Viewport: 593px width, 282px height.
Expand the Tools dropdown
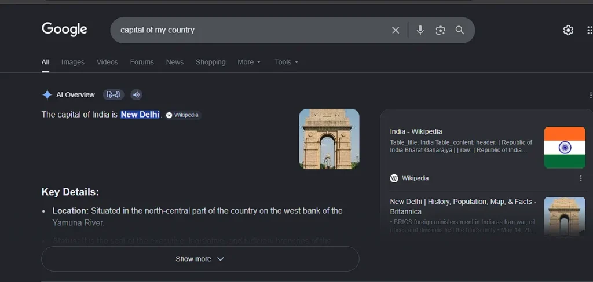click(x=286, y=62)
